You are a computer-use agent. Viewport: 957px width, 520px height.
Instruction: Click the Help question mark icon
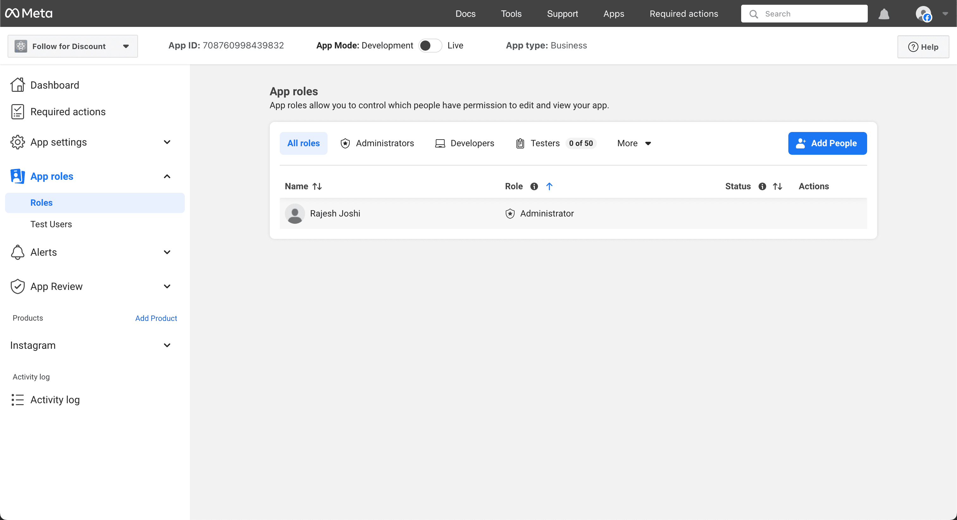point(913,47)
